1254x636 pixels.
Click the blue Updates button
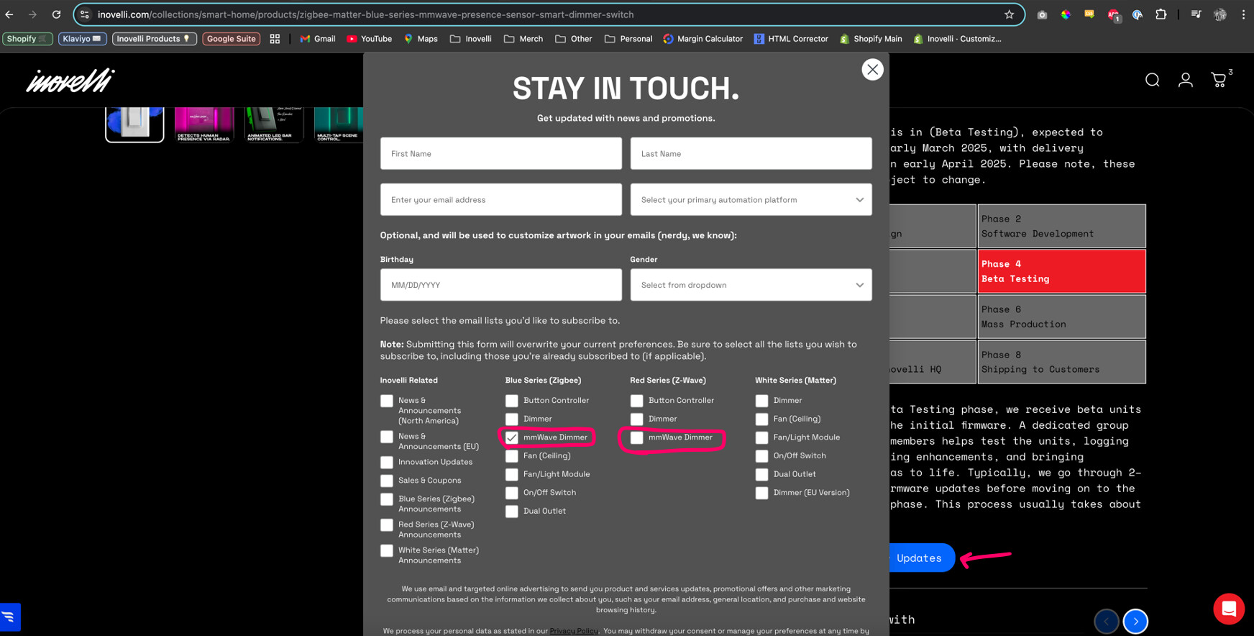[922, 558]
